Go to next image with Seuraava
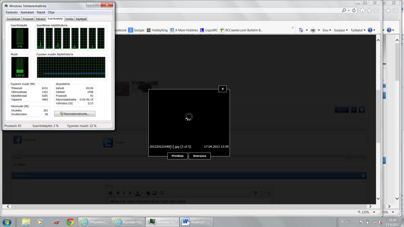 point(200,156)
